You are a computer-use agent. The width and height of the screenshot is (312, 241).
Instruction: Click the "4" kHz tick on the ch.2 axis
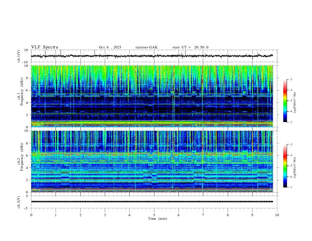click(27, 168)
